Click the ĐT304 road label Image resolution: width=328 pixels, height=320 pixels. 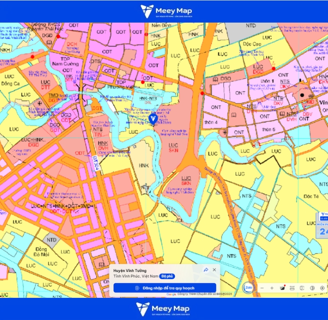click(x=96, y=164)
